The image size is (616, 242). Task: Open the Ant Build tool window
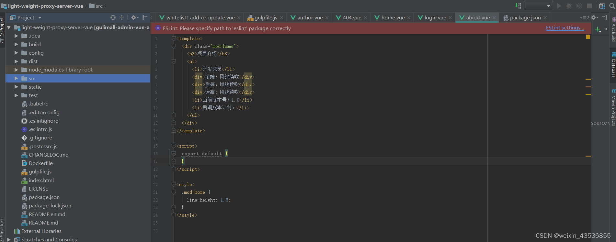(x=613, y=29)
